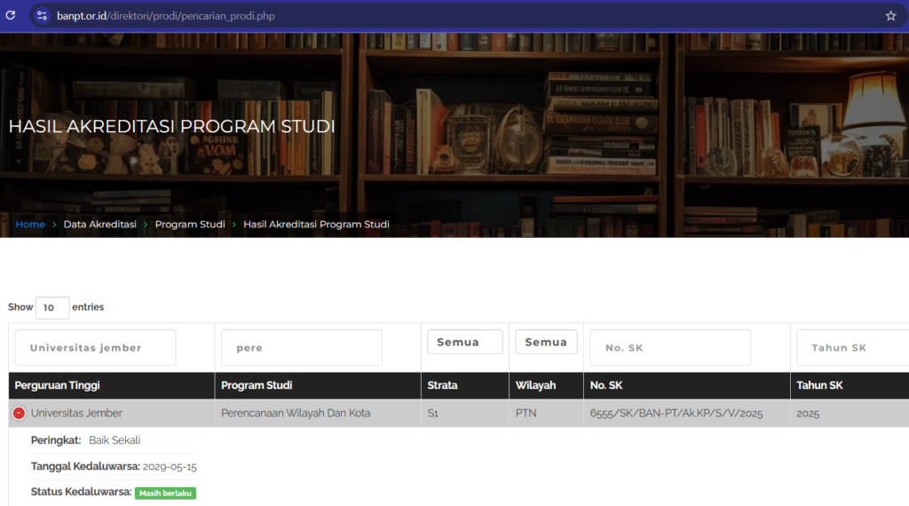
Task: Click the green Masih berlaku status badge
Action: point(165,494)
